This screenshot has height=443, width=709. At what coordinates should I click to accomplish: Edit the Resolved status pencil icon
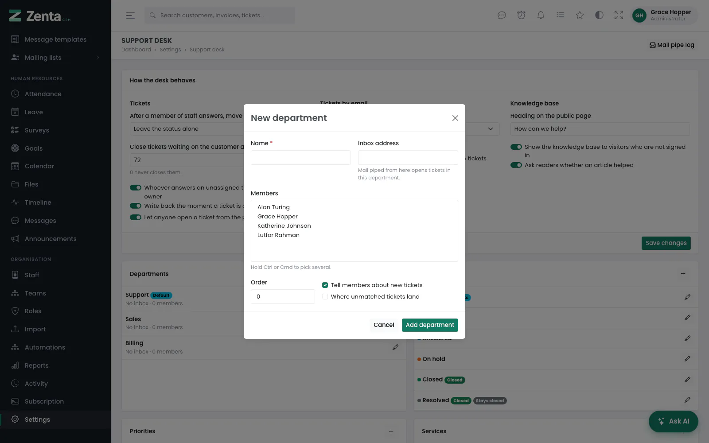pyautogui.click(x=687, y=400)
